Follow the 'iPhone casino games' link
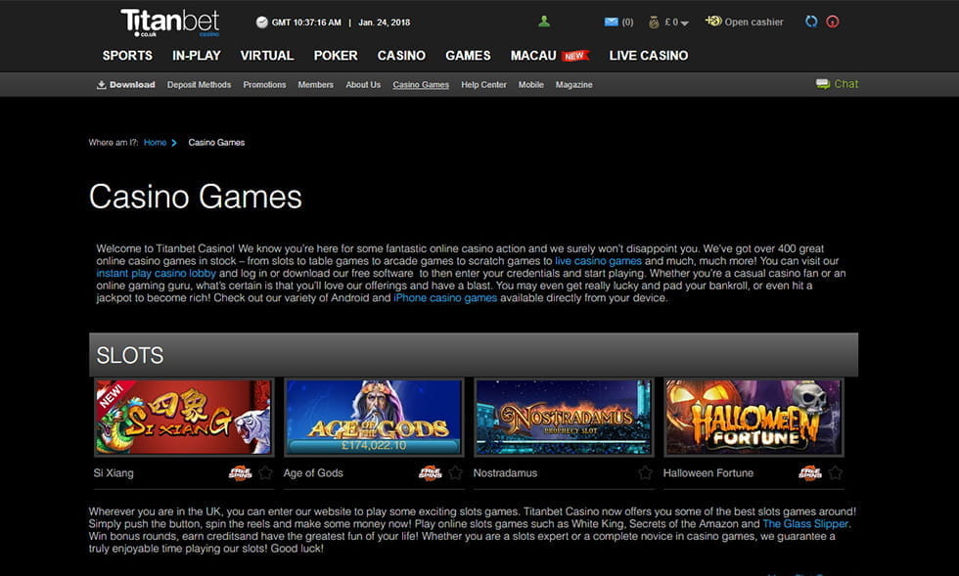Image resolution: width=959 pixels, height=576 pixels. click(x=445, y=298)
